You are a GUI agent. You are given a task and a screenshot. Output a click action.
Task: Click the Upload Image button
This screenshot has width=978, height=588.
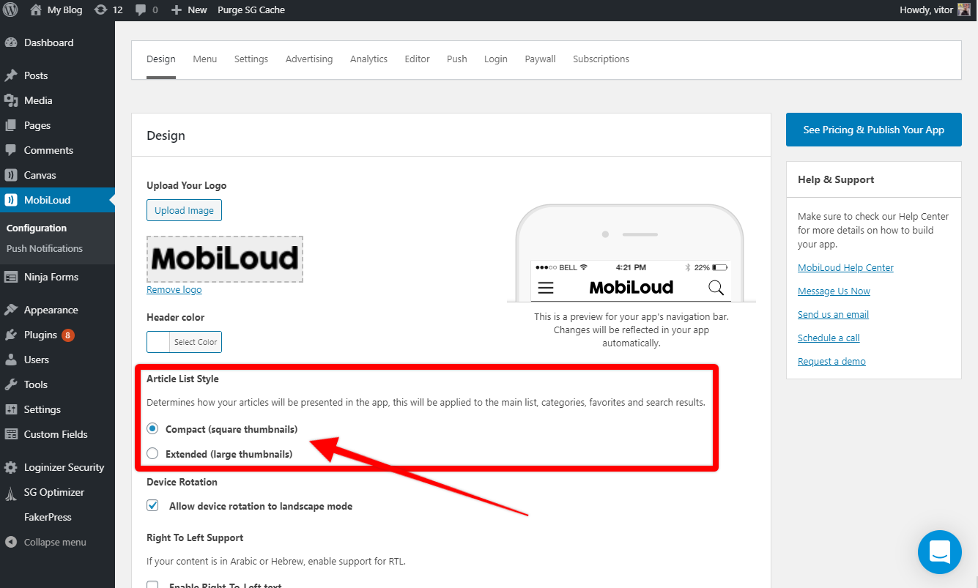(x=184, y=210)
